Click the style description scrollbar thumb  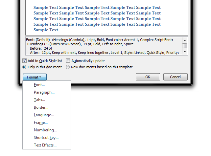point(185,46)
